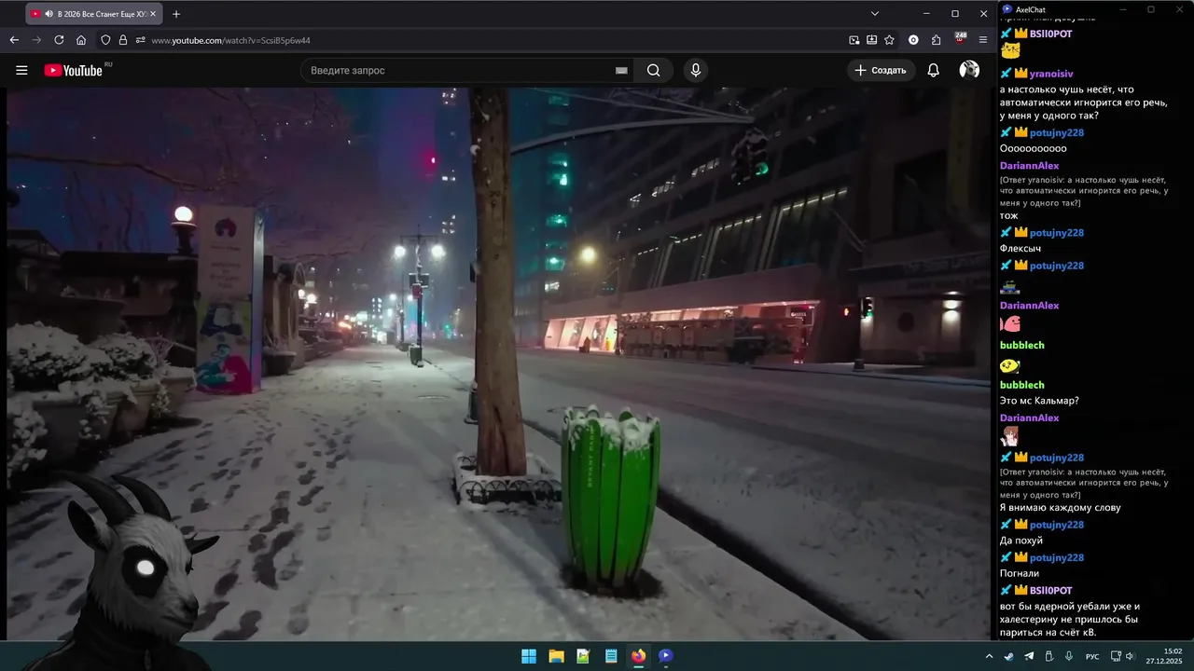Click the crown badge next to yranoisiv
1194x671 pixels.
(1020, 73)
